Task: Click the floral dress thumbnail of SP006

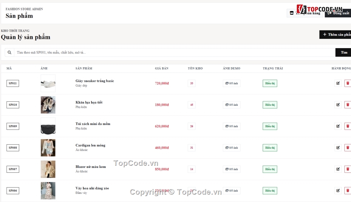Action: [48, 191]
